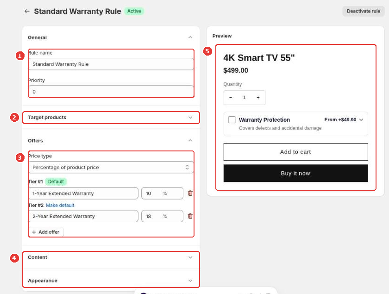Screen dimensions: 389x294
Task: Decrease quantity with the minus button
Action: click(x=231, y=98)
